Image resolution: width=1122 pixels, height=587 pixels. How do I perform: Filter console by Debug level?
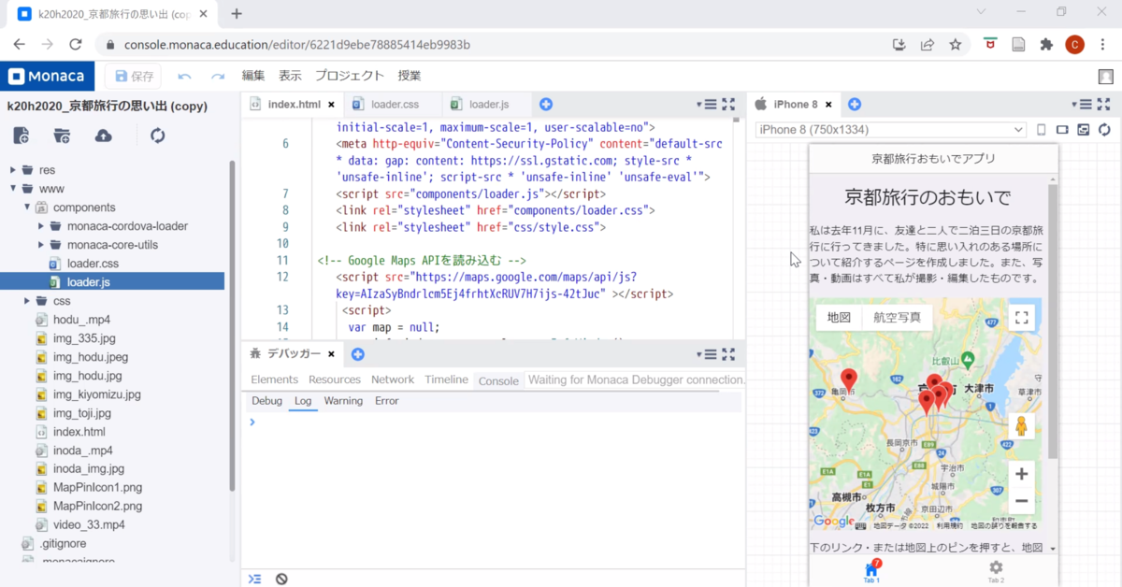pyautogui.click(x=266, y=401)
